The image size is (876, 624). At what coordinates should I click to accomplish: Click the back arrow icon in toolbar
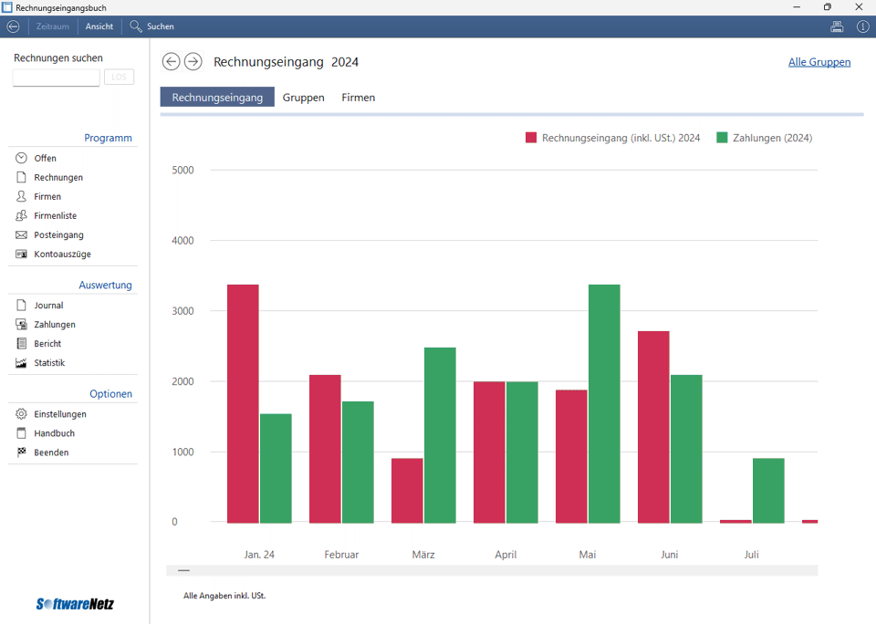pos(13,26)
